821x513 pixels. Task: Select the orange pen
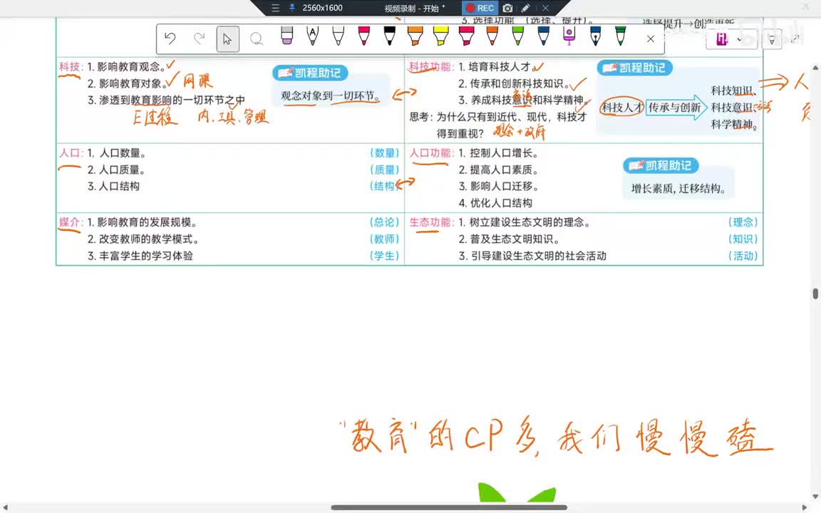click(x=492, y=36)
